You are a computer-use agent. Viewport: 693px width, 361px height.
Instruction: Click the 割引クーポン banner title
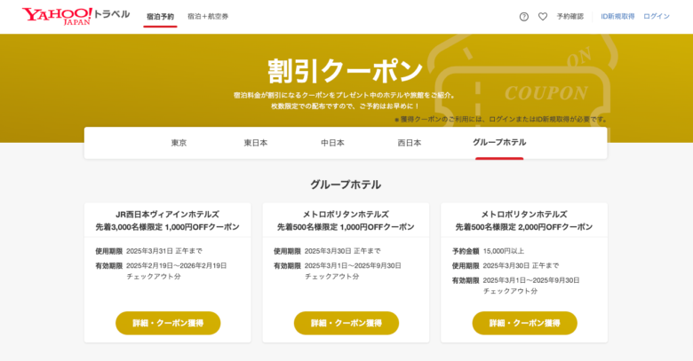[x=346, y=71]
